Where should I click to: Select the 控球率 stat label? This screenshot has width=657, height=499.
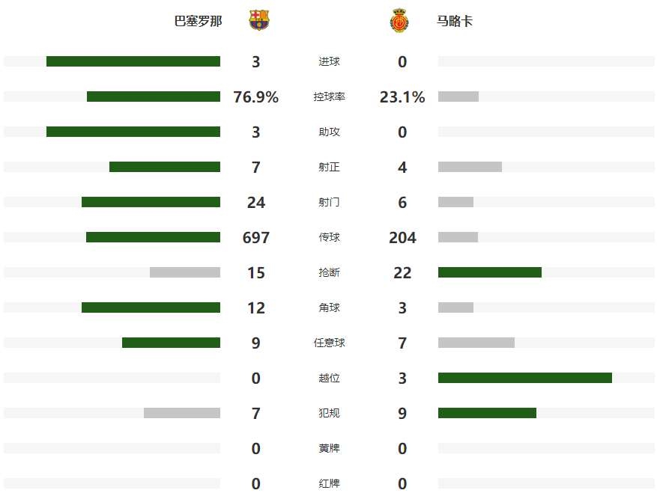pyautogui.click(x=329, y=97)
